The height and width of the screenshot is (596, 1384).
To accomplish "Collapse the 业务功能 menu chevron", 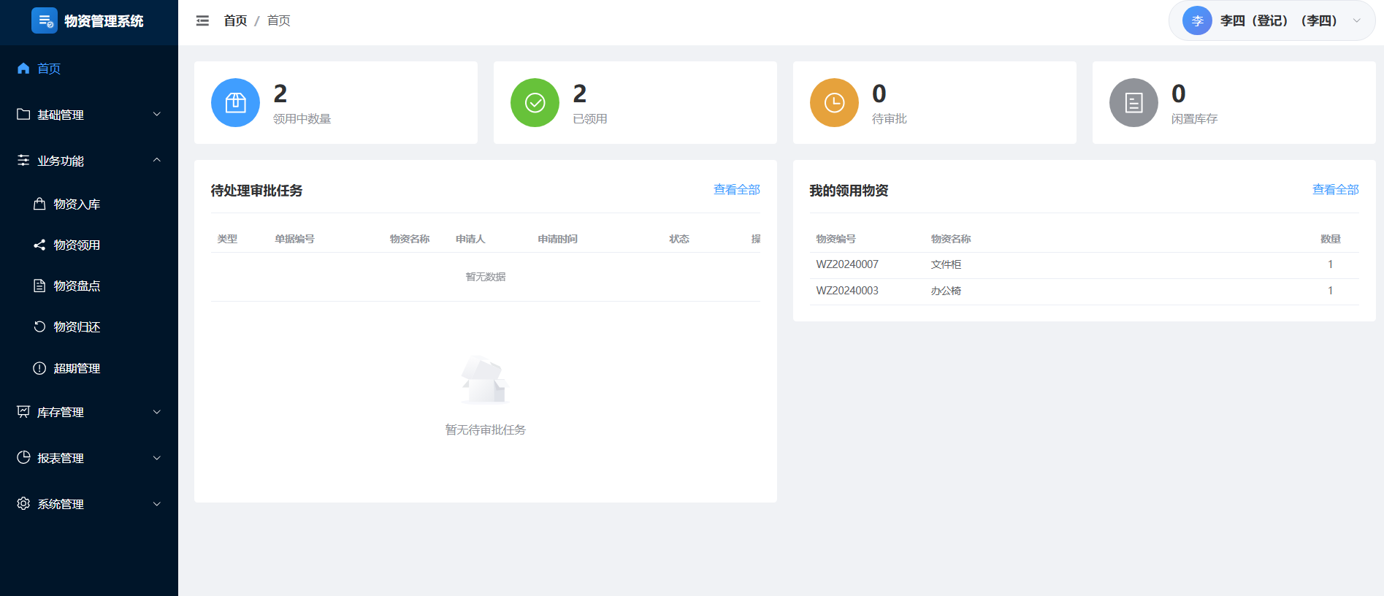I will point(156,160).
